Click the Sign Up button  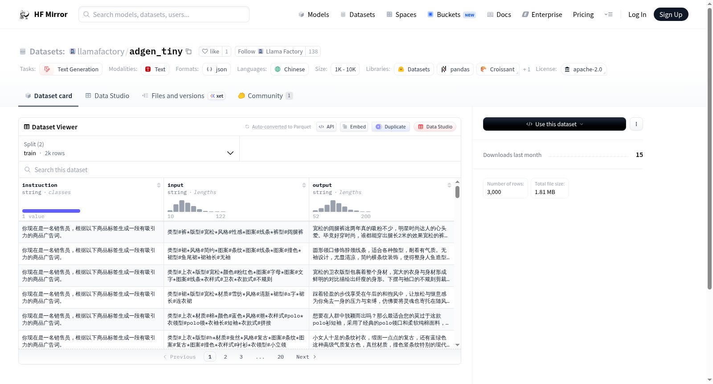(x=671, y=14)
